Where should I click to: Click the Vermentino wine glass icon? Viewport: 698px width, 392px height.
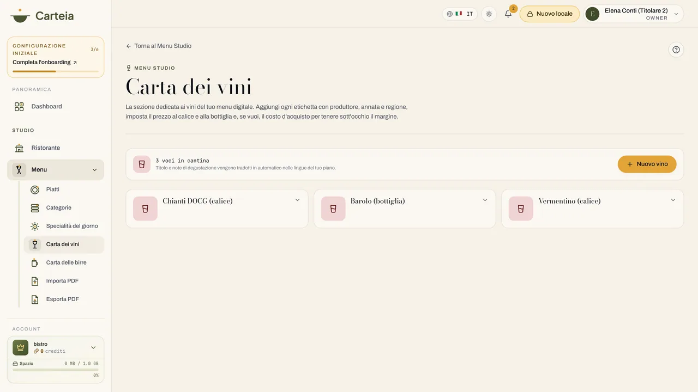pyautogui.click(x=521, y=209)
